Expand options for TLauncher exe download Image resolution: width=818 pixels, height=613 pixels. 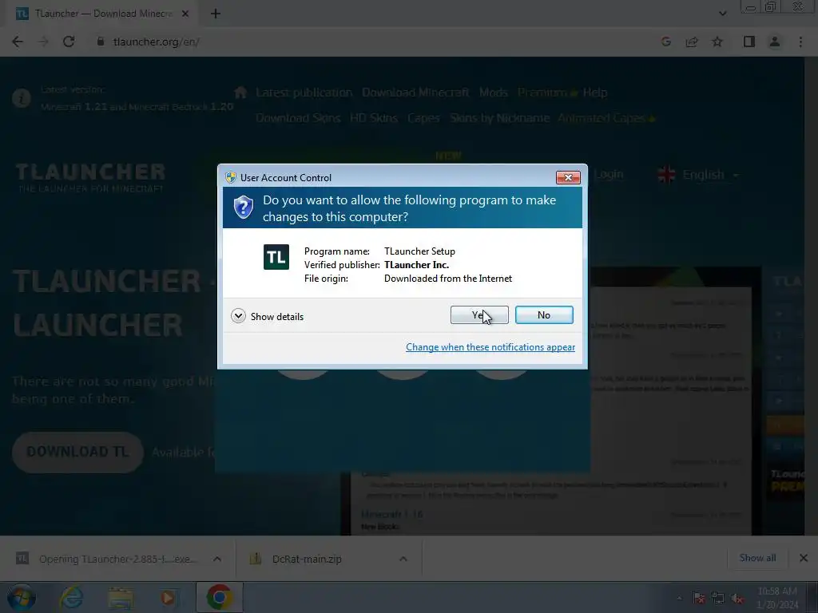tap(217, 559)
